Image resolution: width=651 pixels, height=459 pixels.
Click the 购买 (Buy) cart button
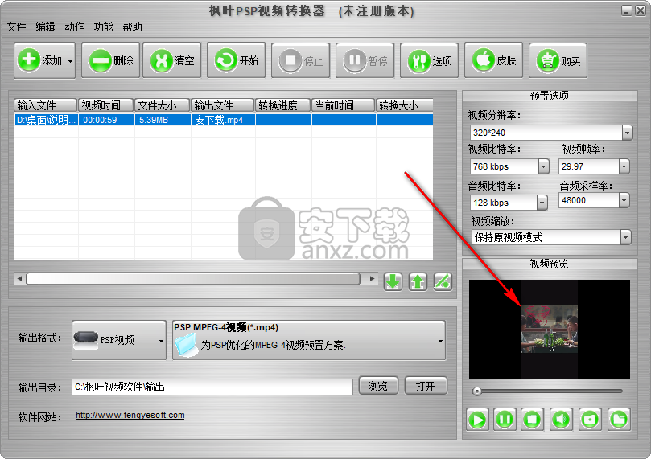pyautogui.click(x=558, y=60)
